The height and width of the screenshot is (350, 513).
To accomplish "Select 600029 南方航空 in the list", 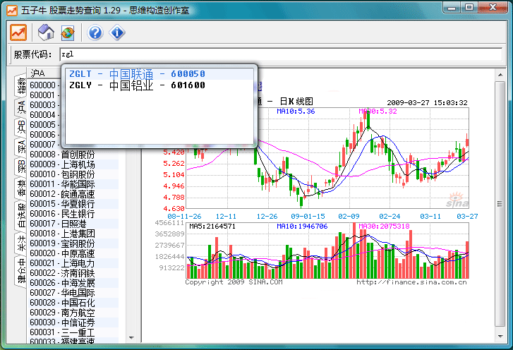I will point(73,313).
